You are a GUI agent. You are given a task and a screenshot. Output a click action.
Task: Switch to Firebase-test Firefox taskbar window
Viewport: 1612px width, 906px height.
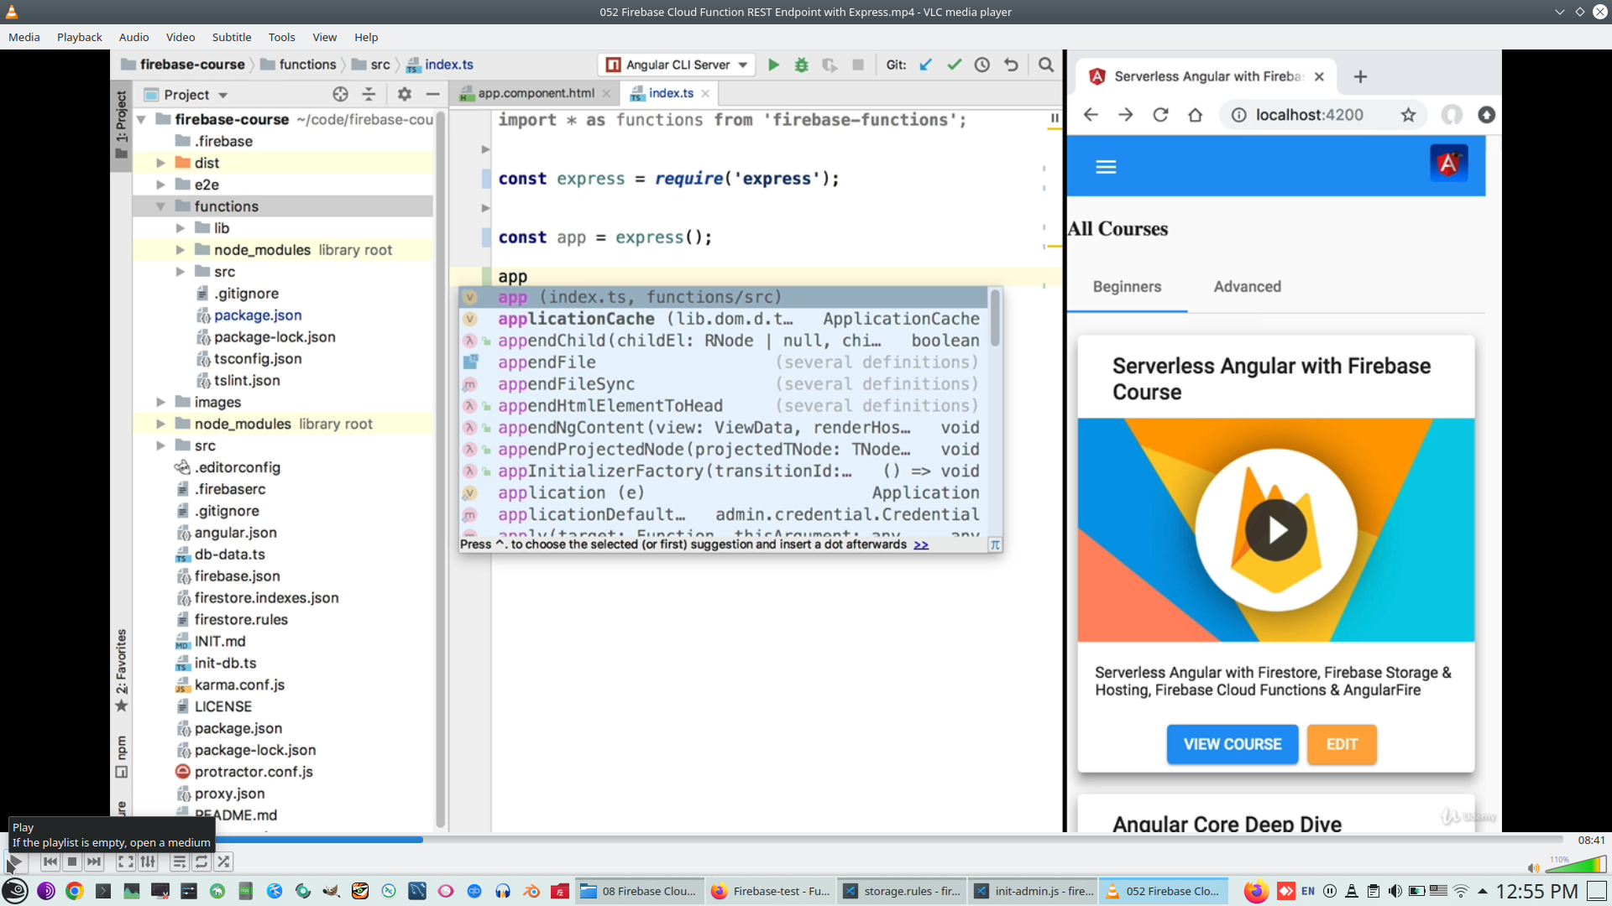(771, 891)
